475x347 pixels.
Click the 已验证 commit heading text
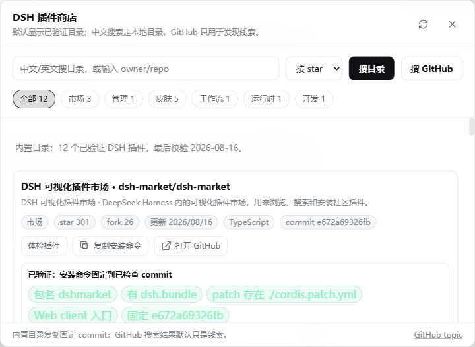[x=100, y=274]
